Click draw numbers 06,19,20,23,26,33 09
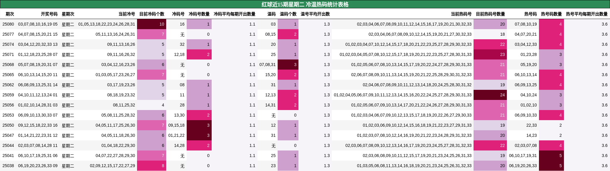This screenshot has width=610, height=171. [38, 166]
